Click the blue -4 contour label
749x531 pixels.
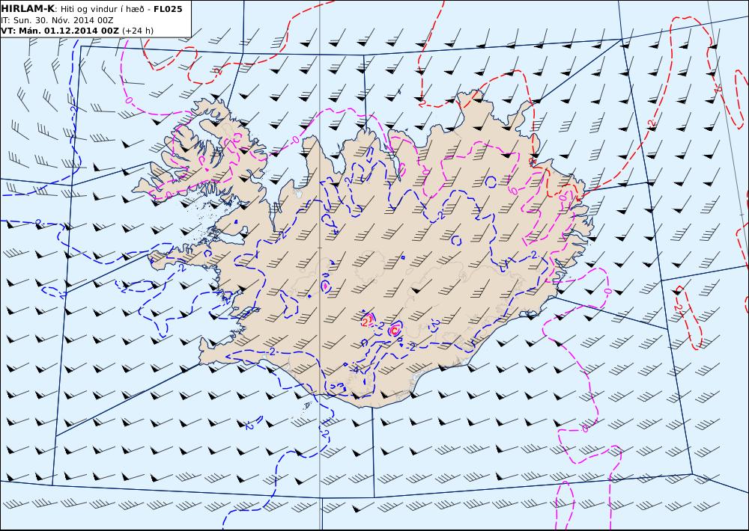[354, 369]
